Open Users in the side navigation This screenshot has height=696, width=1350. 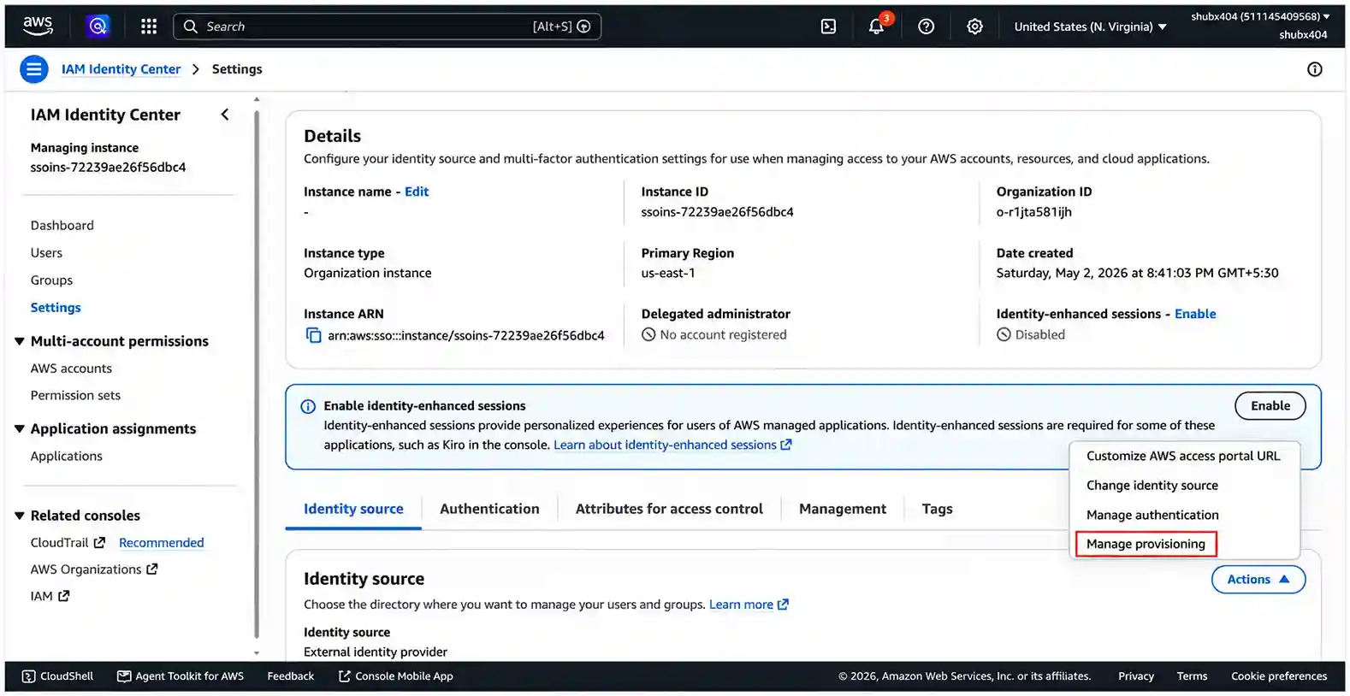46,253
